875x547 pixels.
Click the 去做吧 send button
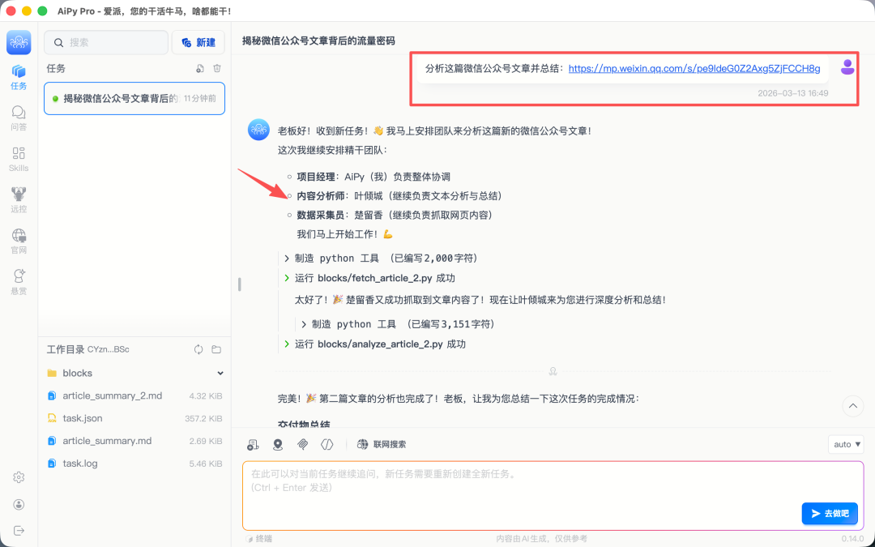tap(830, 514)
